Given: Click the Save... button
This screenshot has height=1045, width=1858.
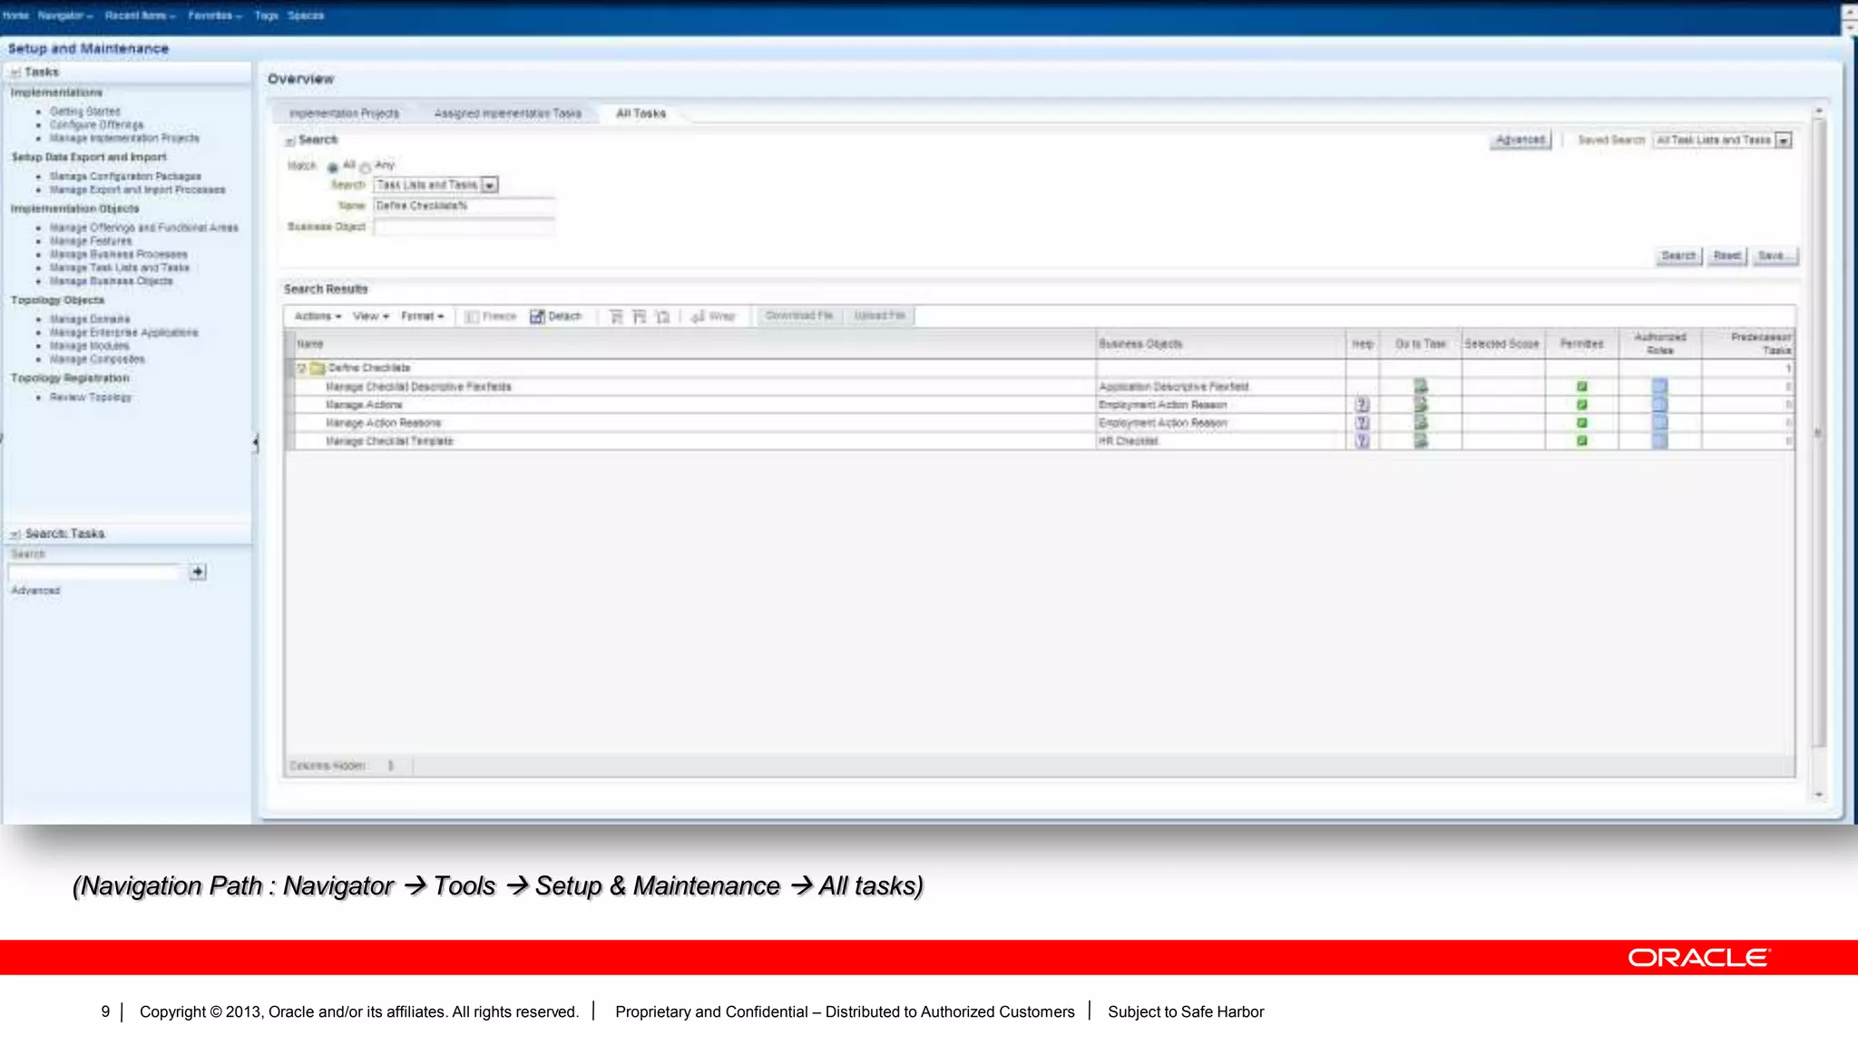Looking at the screenshot, I should click(1775, 256).
